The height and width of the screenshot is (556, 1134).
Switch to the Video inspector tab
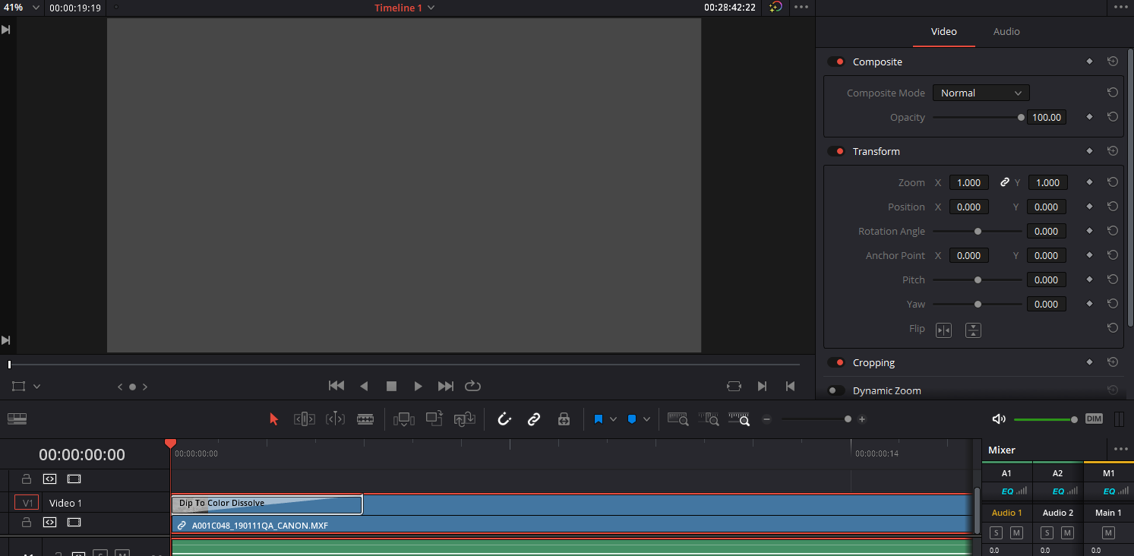[944, 31]
